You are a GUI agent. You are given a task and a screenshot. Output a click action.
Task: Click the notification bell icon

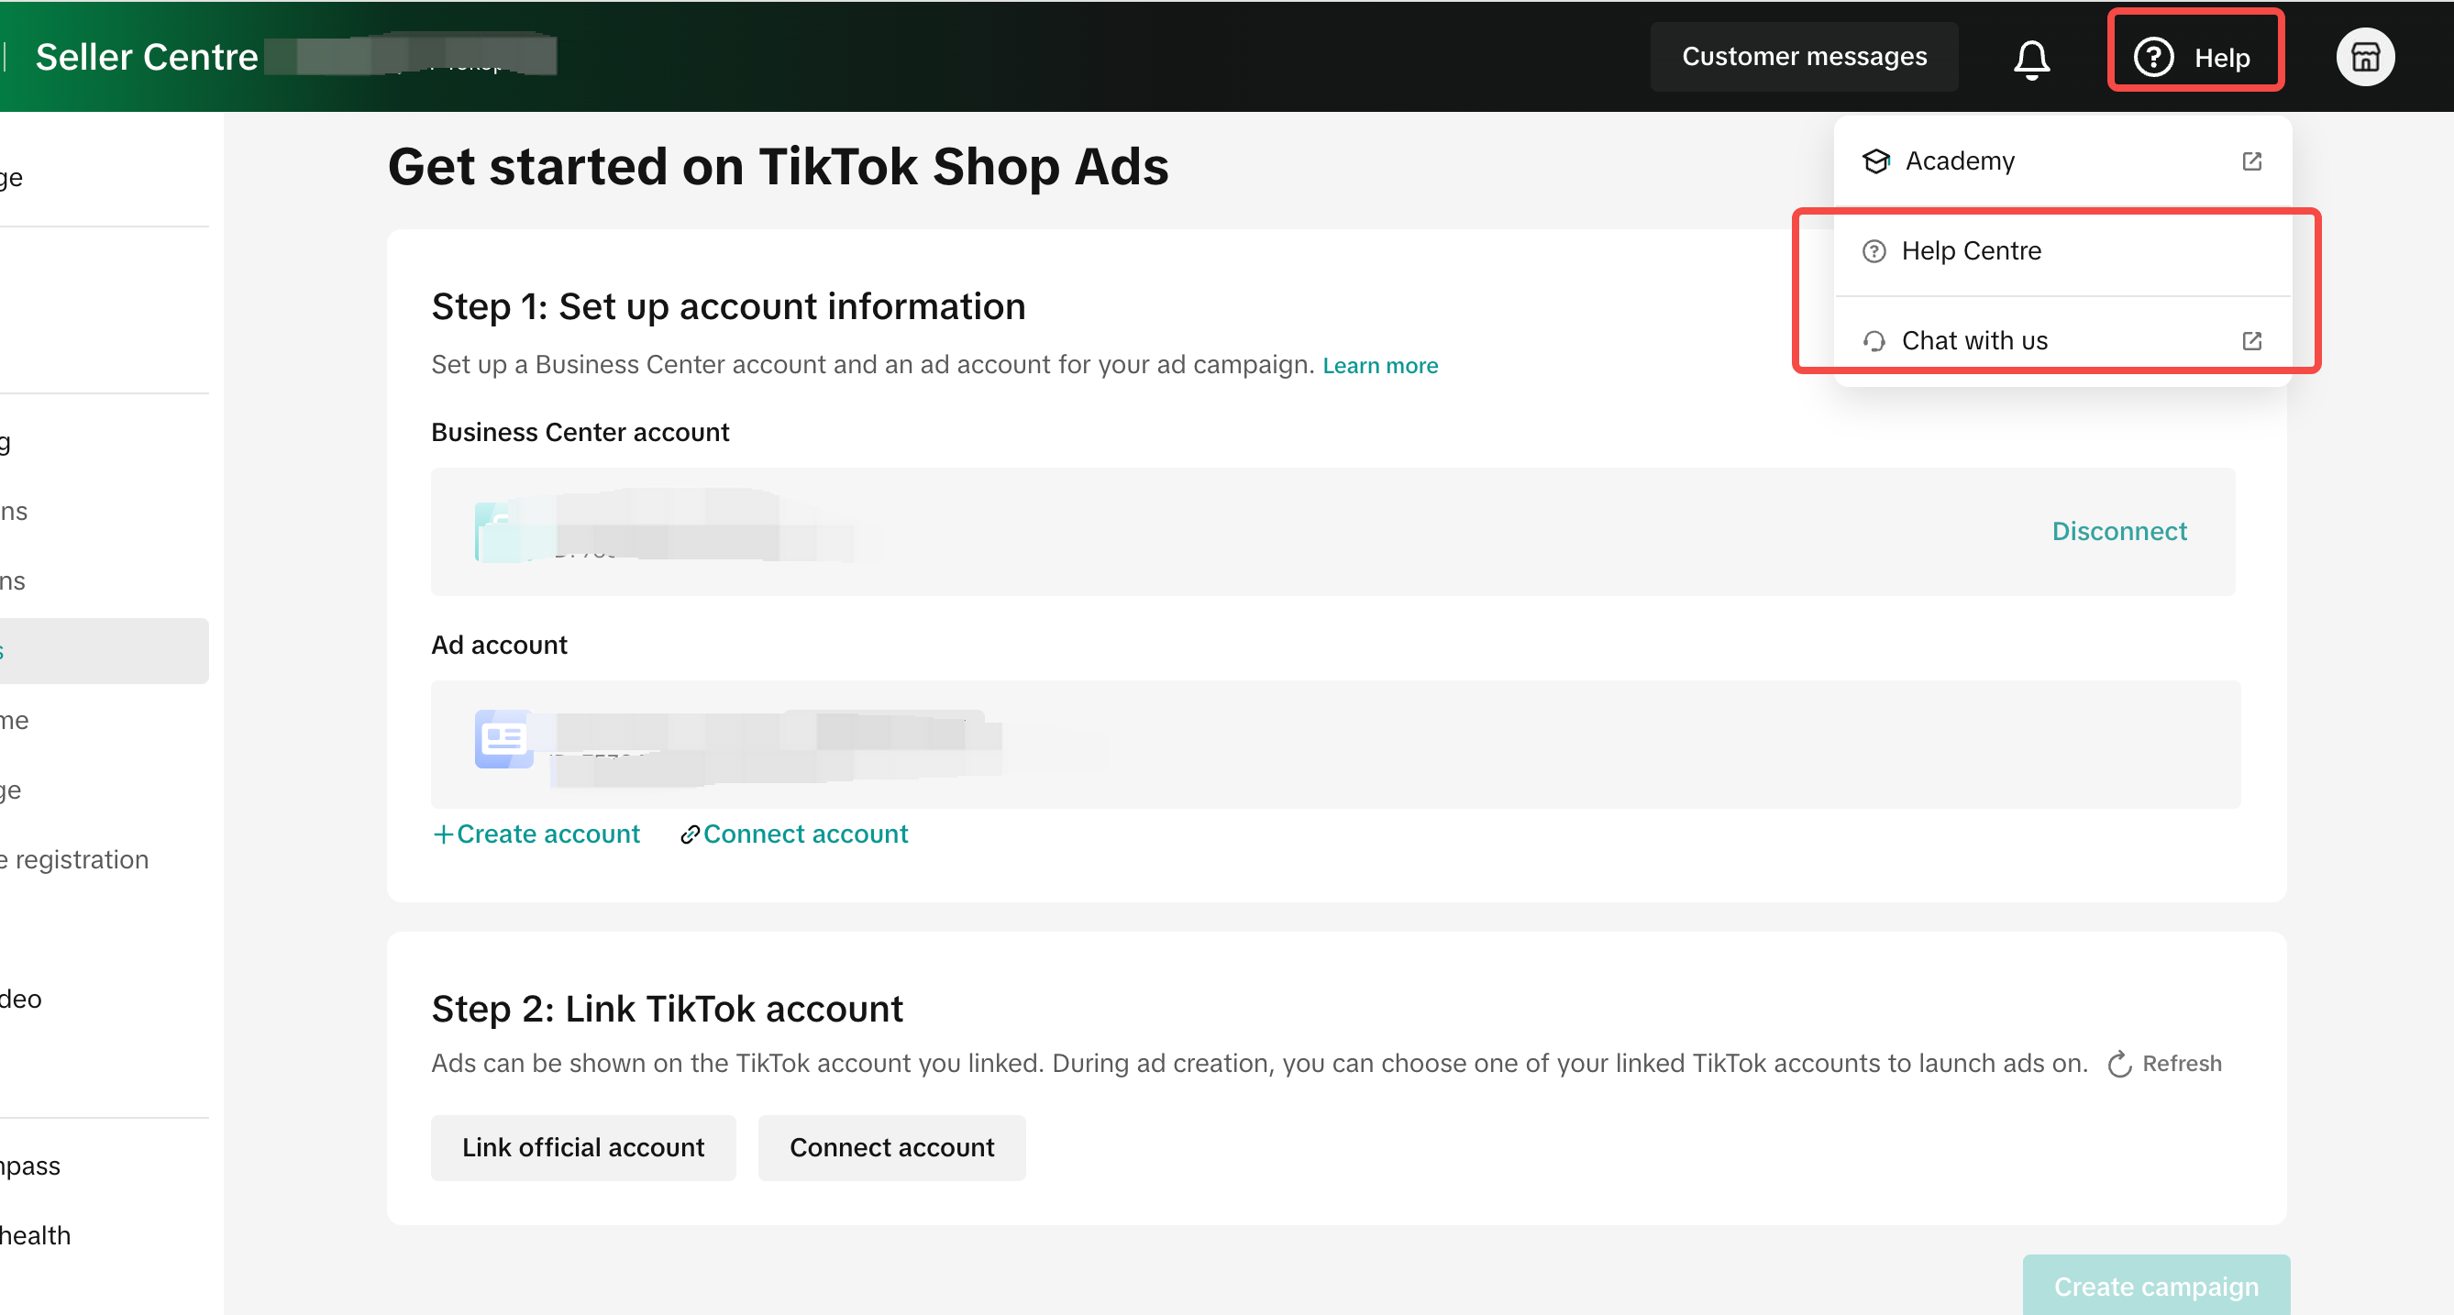[2031, 59]
